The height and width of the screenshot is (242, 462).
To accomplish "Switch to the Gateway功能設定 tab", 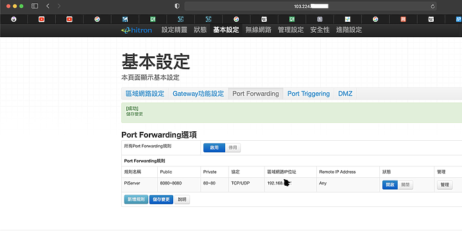I will (x=198, y=93).
